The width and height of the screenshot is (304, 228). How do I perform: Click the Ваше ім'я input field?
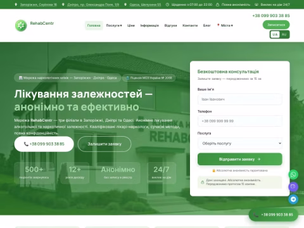(240, 99)
